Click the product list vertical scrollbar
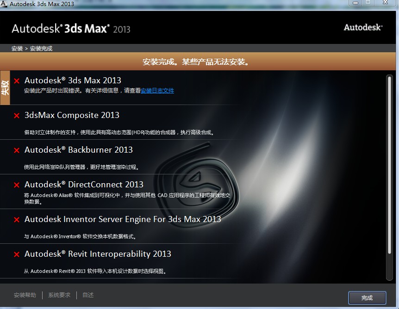399x309 pixels. click(389, 177)
